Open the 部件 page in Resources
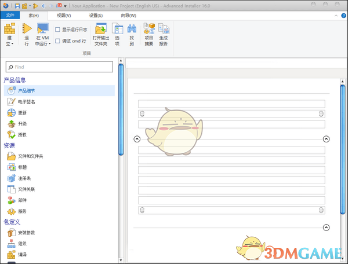 tap(17, 200)
